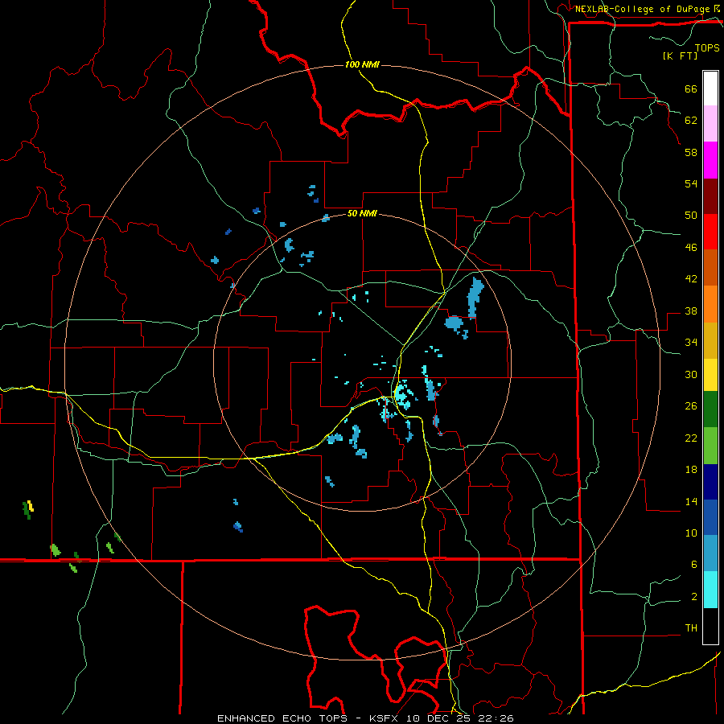
Task: Click the legend value '62'
Action: pyautogui.click(x=691, y=120)
